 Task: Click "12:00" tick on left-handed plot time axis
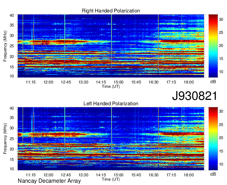(48, 175)
